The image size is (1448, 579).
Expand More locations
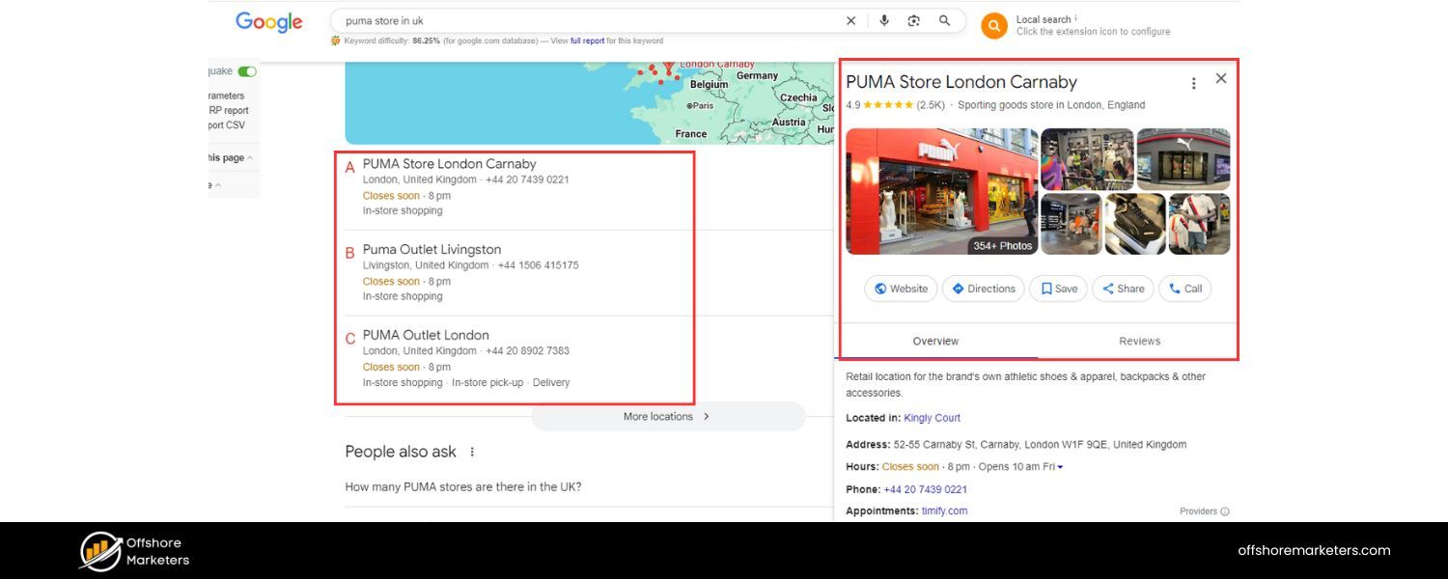point(663,416)
